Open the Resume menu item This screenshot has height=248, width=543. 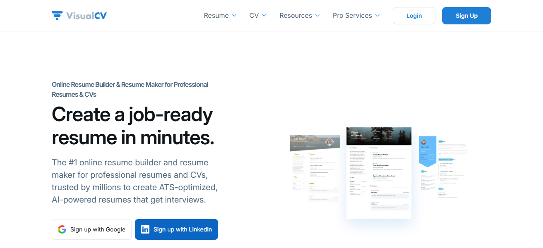(x=216, y=16)
